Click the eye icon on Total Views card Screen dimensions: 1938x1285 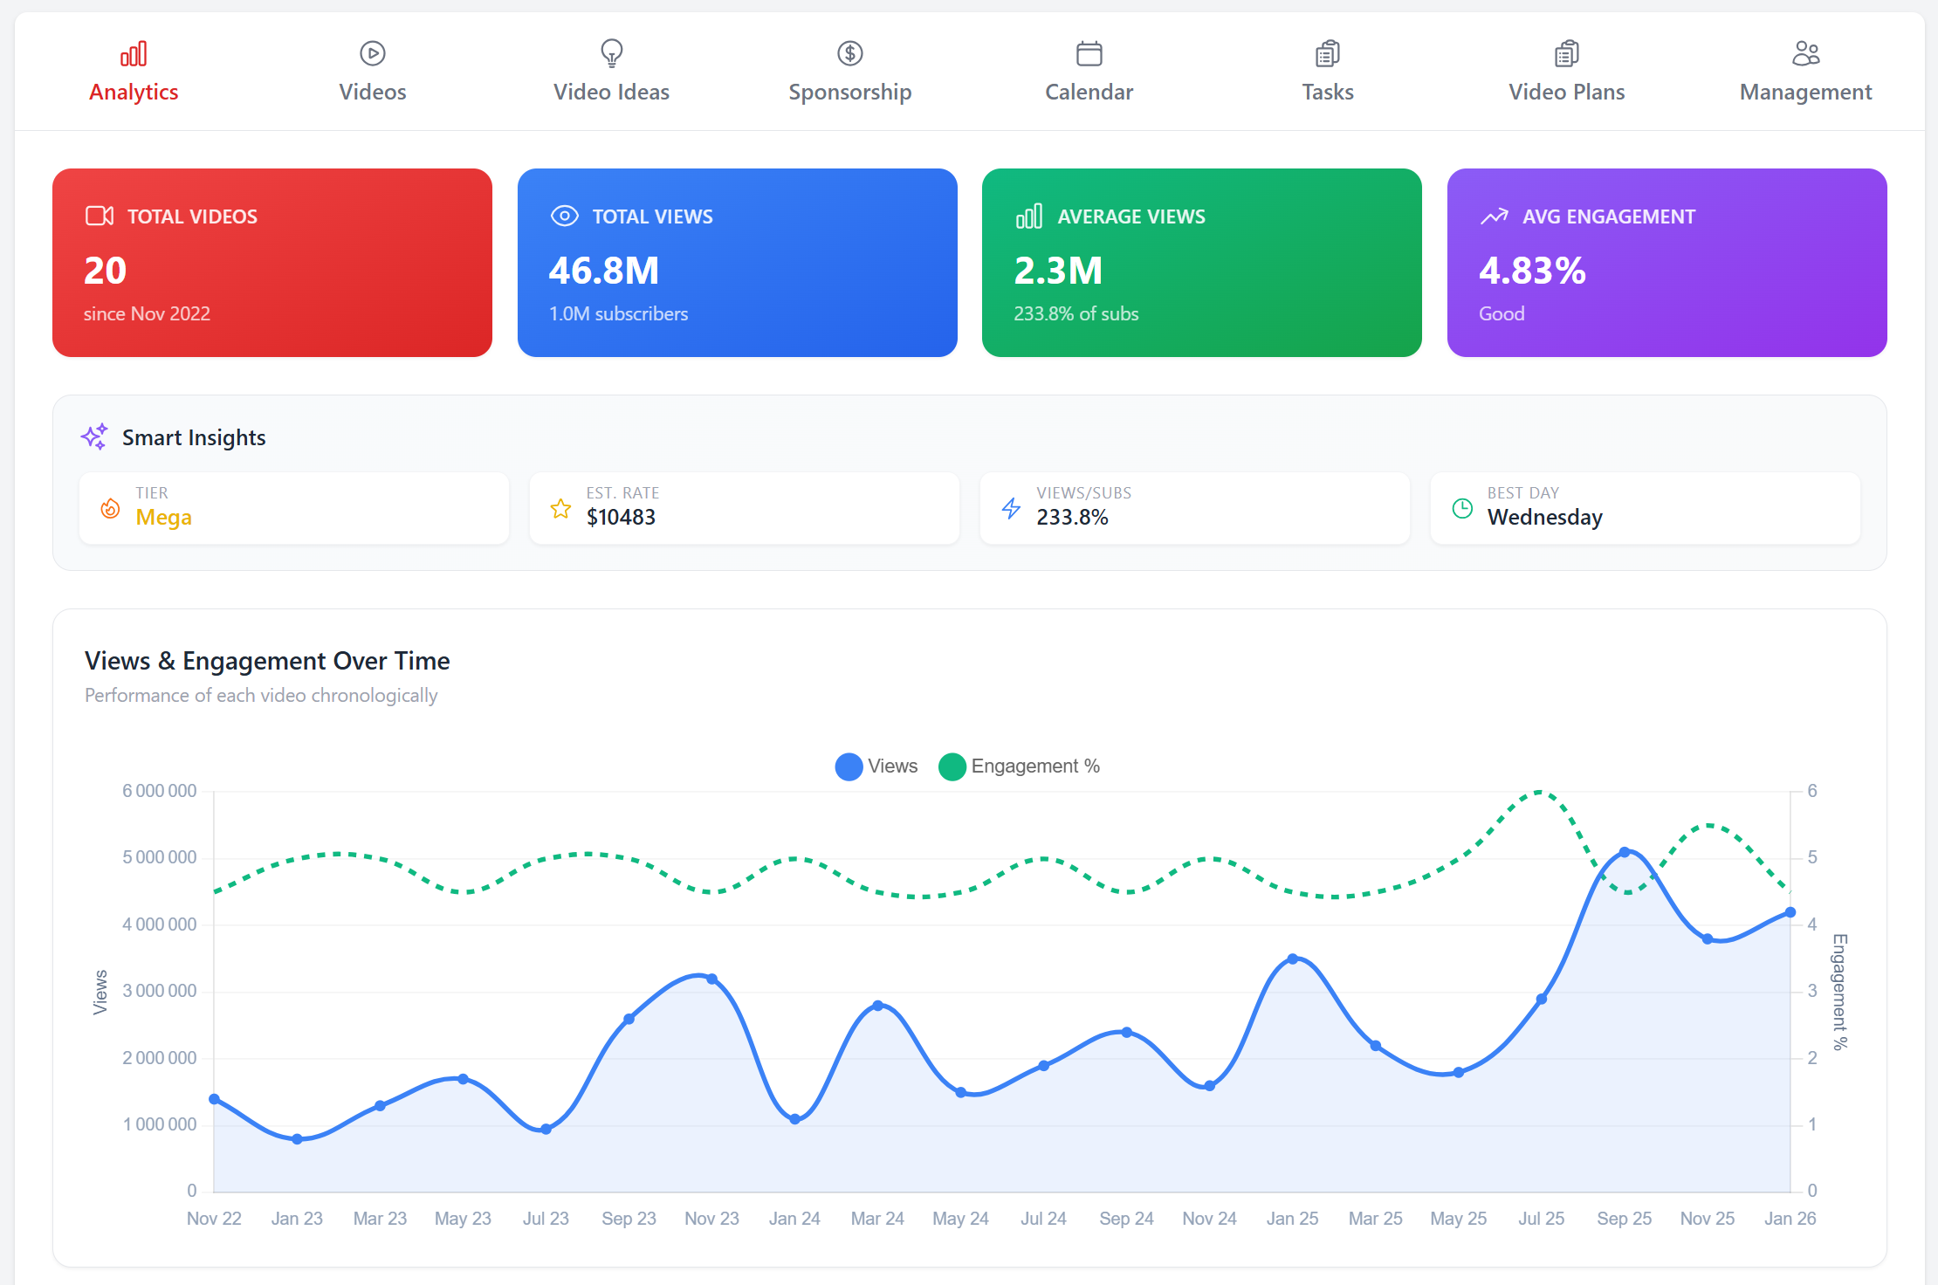pos(565,216)
